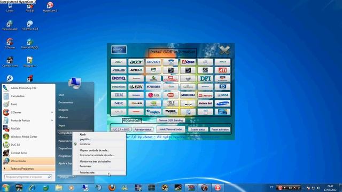Pick the Compaq OEM brand button

coord(170,78)
